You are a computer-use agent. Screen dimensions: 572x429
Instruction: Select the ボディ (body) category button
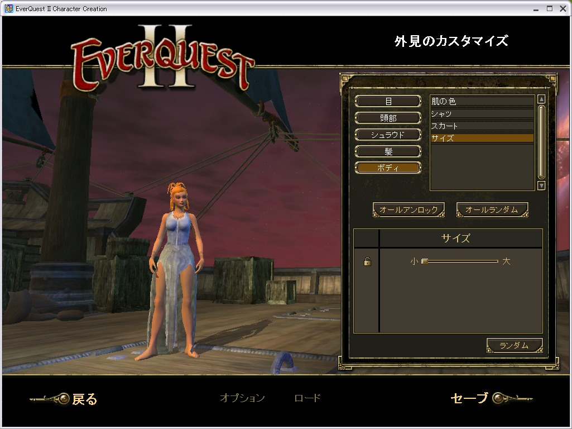coord(388,168)
